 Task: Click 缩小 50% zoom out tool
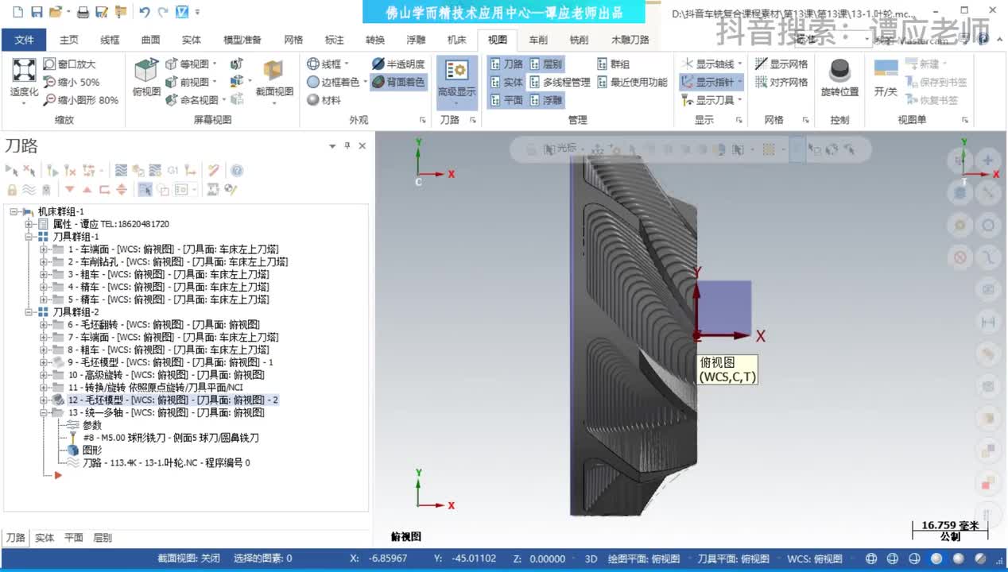coord(72,83)
